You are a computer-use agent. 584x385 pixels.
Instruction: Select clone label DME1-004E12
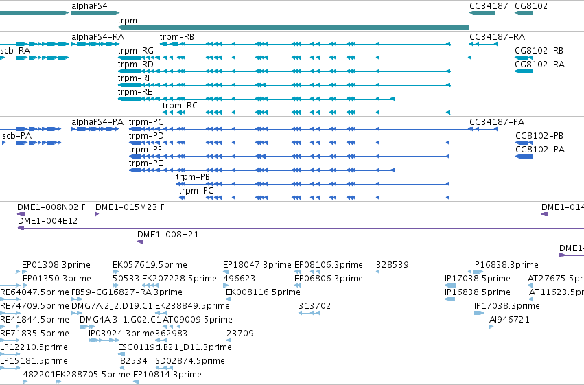[x=47, y=221]
